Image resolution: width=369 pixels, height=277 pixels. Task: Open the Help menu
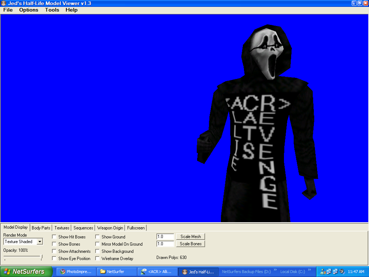[71, 10]
